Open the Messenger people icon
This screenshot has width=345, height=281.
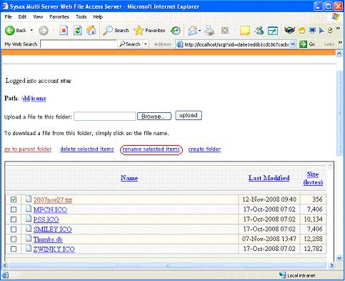tap(259, 31)
